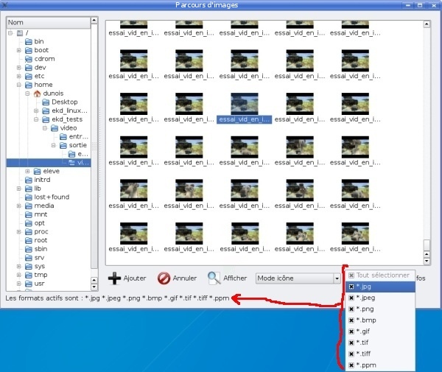Select the srv folder icon
Screen dimensions: 442x372
point(29,258)
